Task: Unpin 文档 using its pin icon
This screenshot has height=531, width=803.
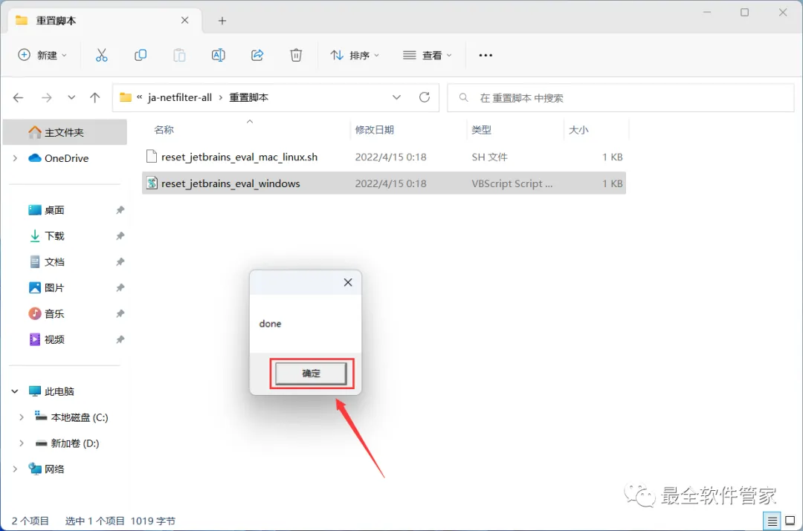Action: [x=120, y=262]
